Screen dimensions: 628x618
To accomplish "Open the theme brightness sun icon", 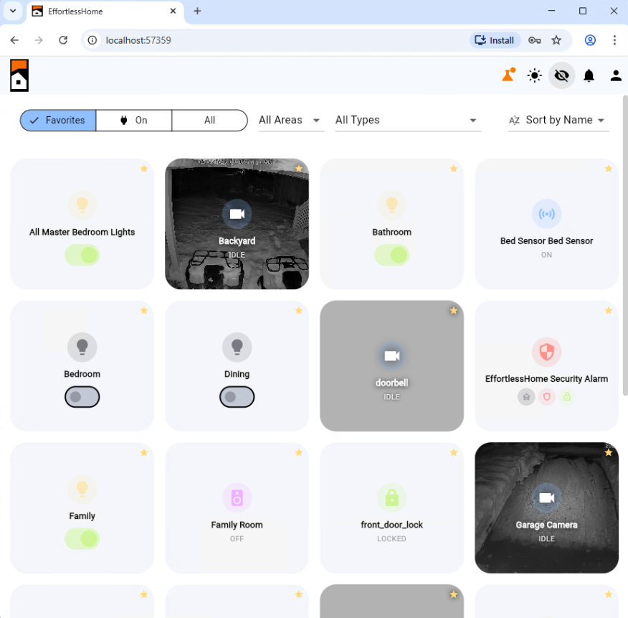I will 535,75.
